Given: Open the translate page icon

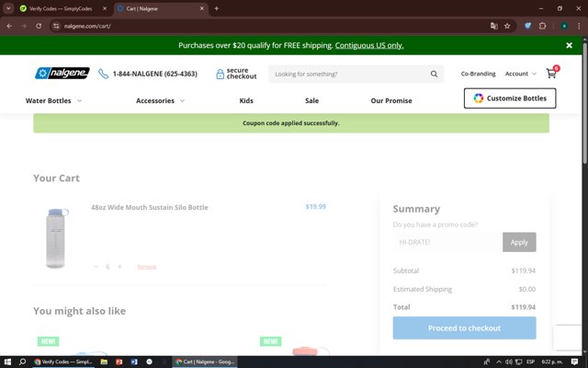Looking at the screenshot, I should 494,26.
